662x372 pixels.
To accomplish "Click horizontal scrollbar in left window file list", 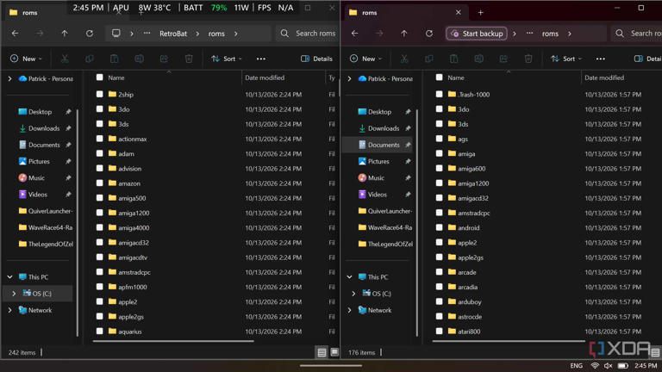I will pos(173,341).
